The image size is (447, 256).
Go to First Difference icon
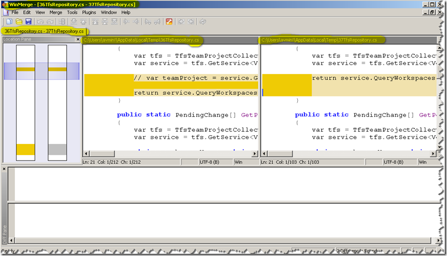[x=95, y=22]
